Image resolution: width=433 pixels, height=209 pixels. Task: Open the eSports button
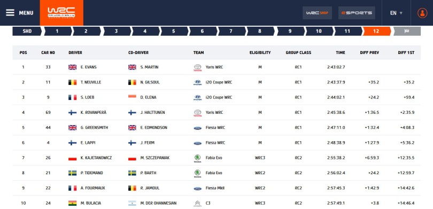point(356,13)
